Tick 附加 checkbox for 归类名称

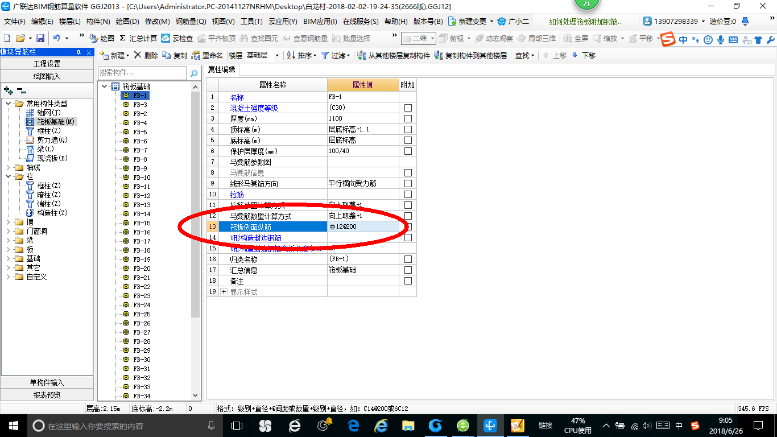point(408,259)
